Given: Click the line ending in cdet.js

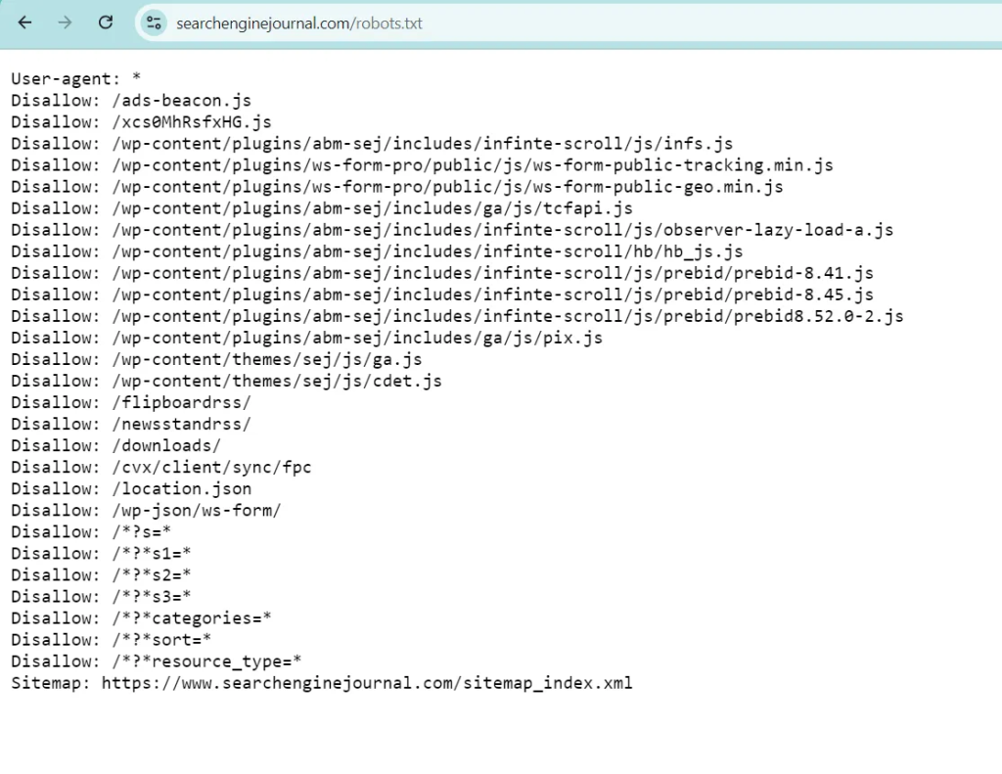Looking at the screenshot, I should 226,381.
